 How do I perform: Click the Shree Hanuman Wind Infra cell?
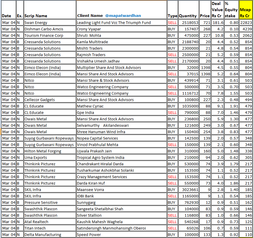[121, 132]
